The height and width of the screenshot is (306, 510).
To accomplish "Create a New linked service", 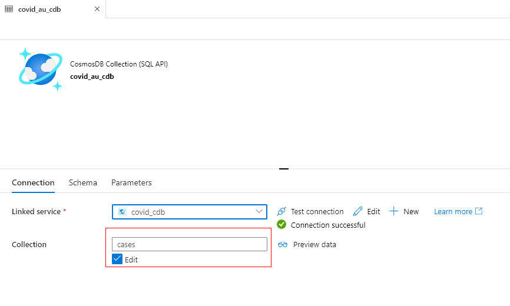I will tap(411, 211).
